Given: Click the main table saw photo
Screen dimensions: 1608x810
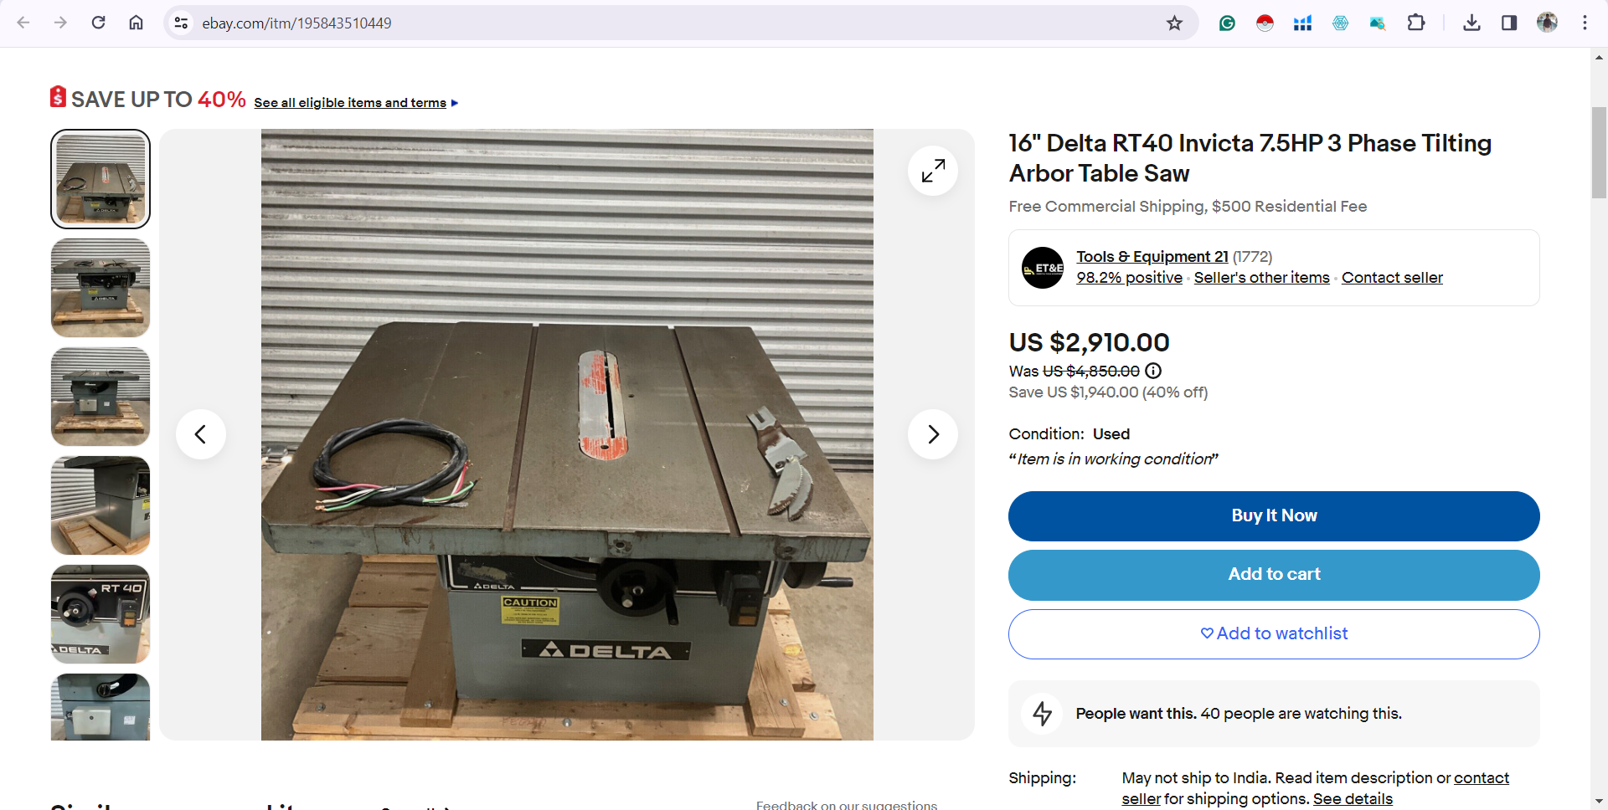Looking at the screenshot, I should [567, 434].
